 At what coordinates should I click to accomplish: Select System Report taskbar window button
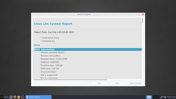38,97
